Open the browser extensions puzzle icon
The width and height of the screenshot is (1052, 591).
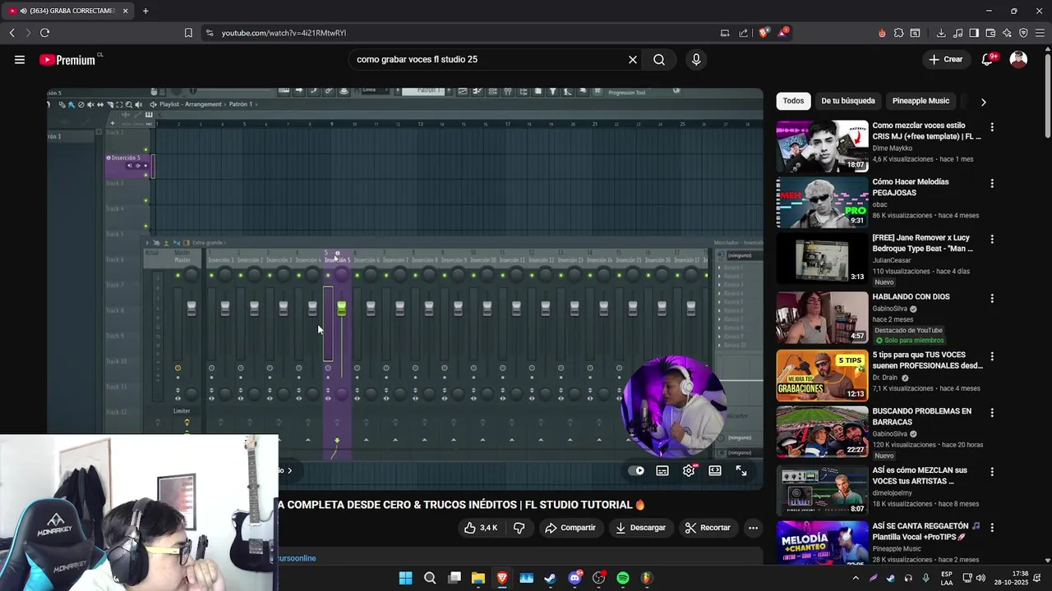click(898, 33)
